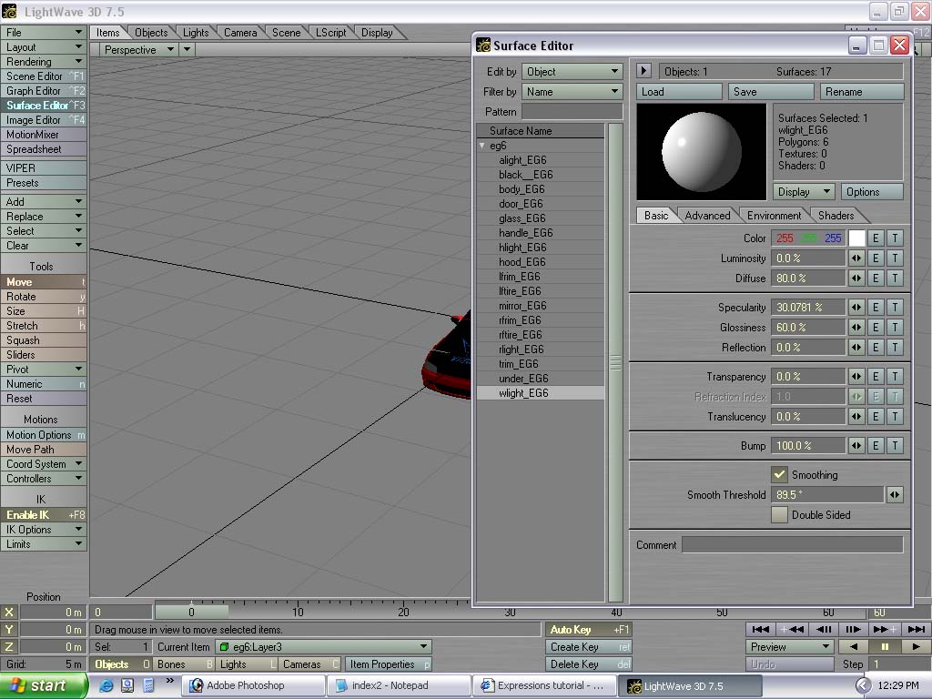Select Cameras edit mode
932x699 pixels.
308,664
